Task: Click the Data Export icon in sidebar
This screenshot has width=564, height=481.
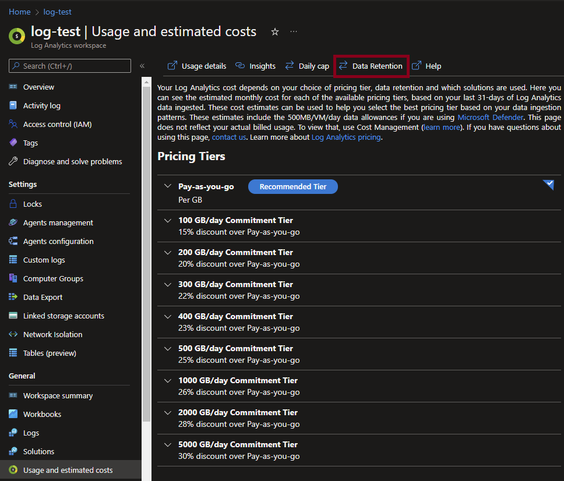Action: click(13, 297)
